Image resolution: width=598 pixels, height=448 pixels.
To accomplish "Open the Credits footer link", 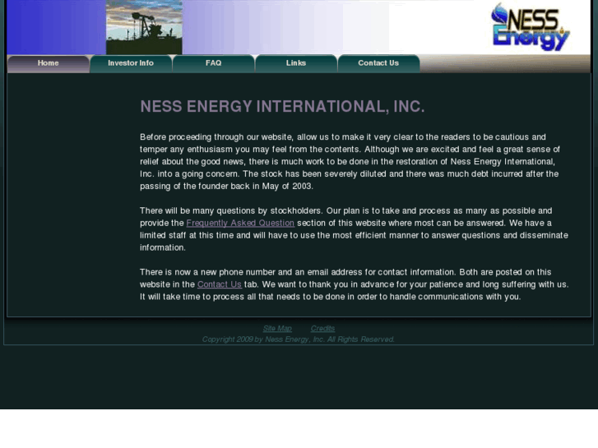I will (x=322, y=329).
